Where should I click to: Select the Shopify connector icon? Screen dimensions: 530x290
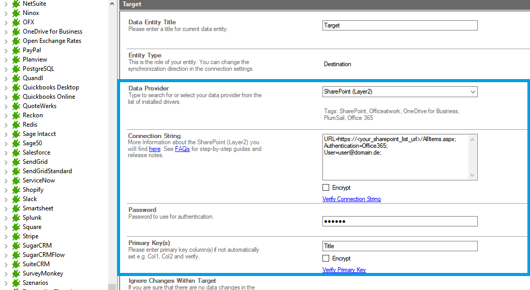point(16,190)
